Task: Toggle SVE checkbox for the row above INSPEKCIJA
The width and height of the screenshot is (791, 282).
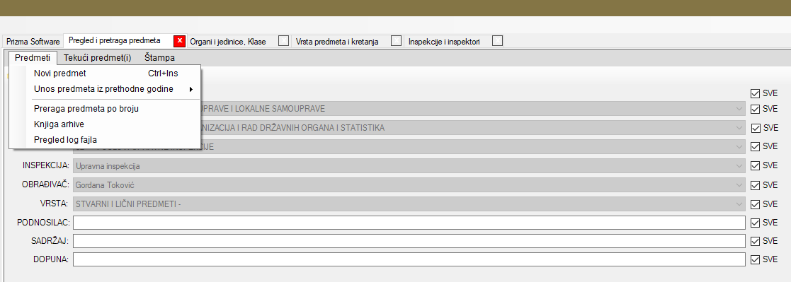Action: (x=755, y=146)
